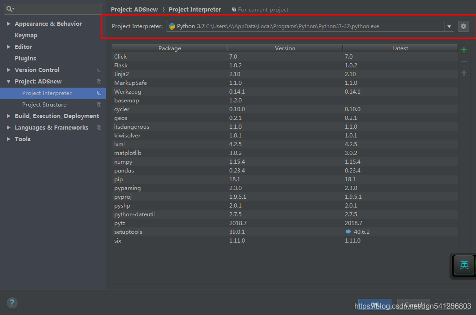Select the Flask package row
This screenshot has height=315, width=476.
tap(285, 65)
